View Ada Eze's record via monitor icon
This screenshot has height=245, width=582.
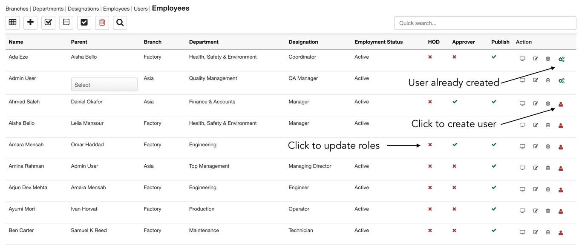click(x=522, y=59)
